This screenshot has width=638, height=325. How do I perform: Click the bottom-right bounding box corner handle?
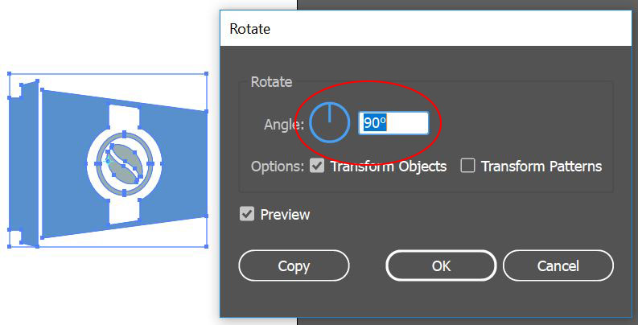click(x=208, y=246)
